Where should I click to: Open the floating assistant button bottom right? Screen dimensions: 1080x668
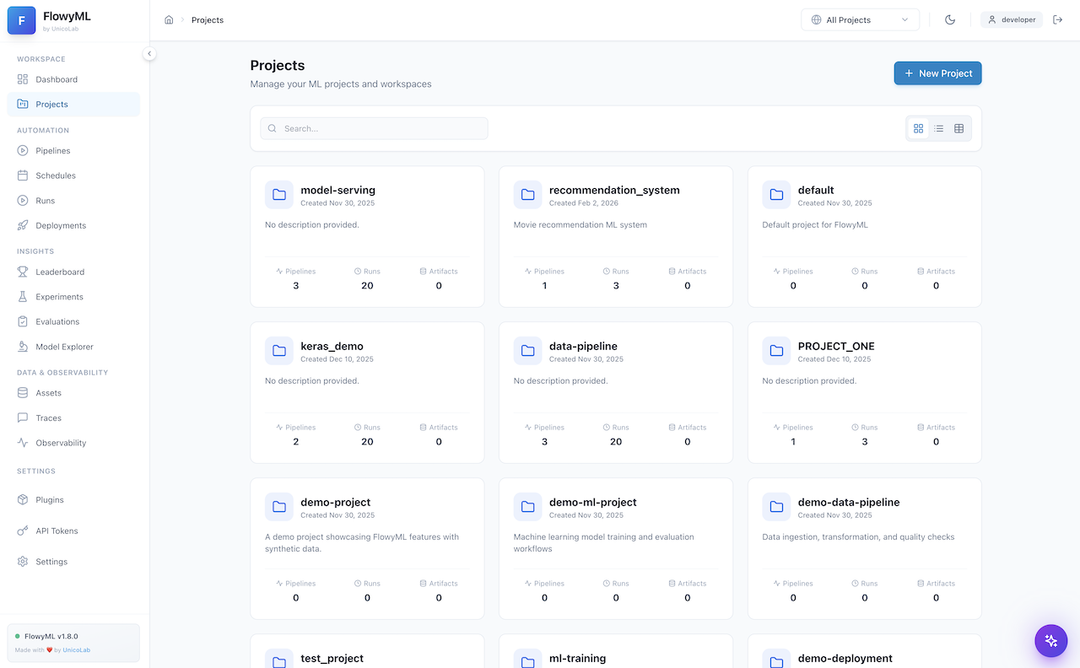click(1051, 641)
